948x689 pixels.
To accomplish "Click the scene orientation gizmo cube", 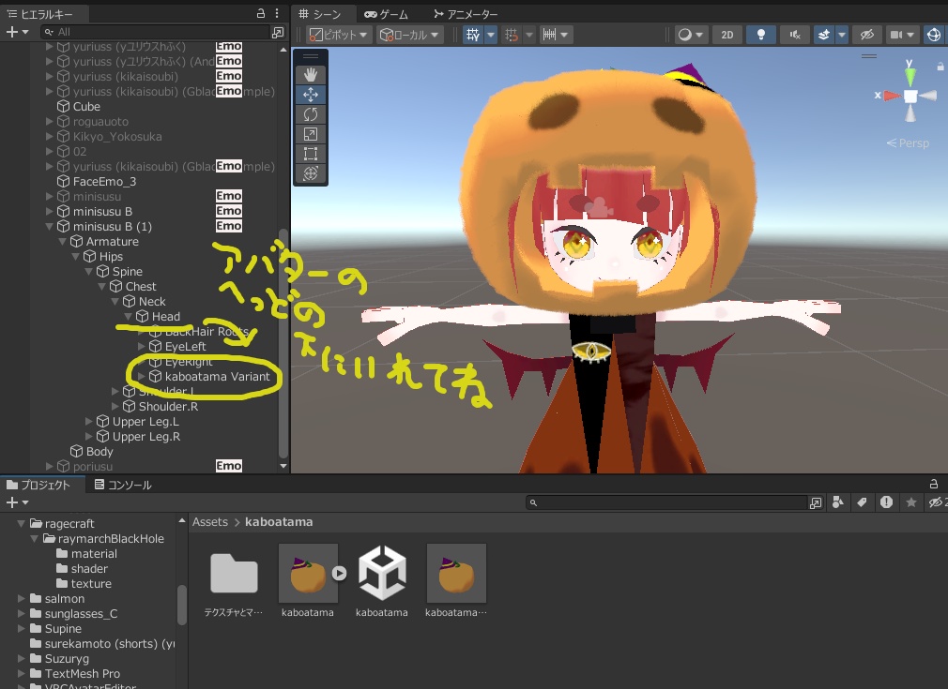I will [910, 96].
